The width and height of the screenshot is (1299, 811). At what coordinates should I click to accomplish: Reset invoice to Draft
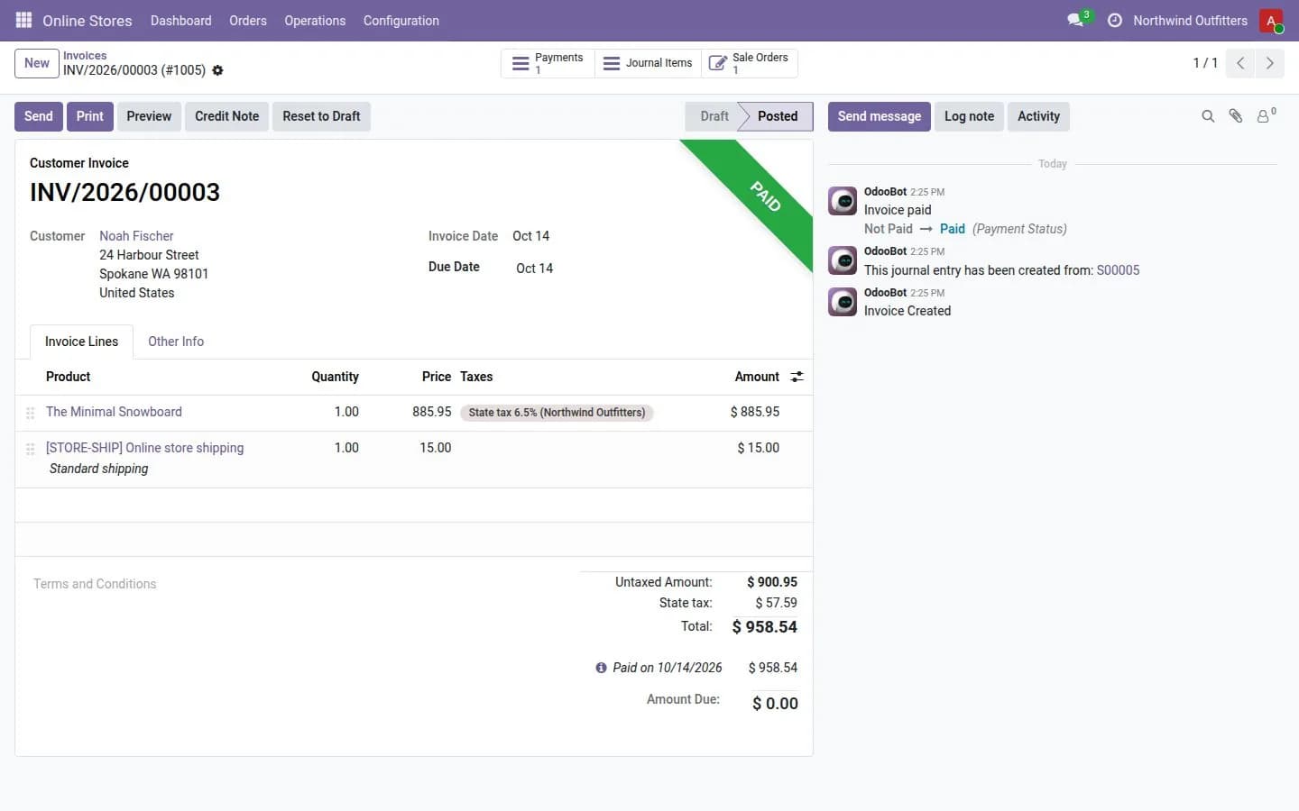click(x=321, y=116)
